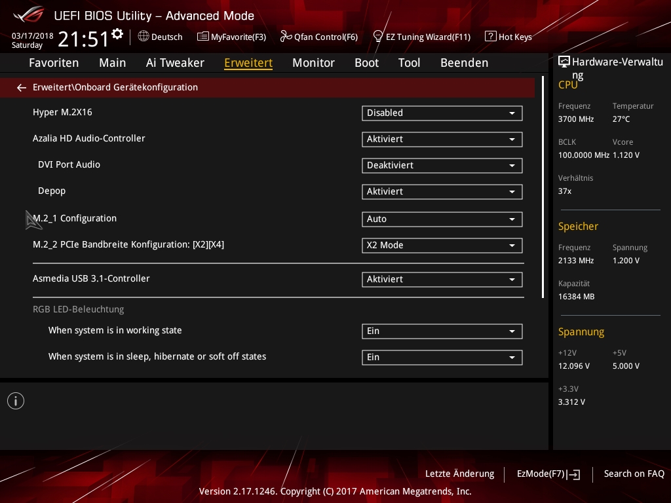Click Letzte Änderung button

pyautogui.click(x=459, y=474)
